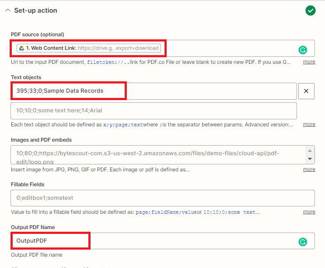Click Grammarly icon in Output PDF Name field
Viewport: 325px width, 268px height.
(x=302, y=242)
